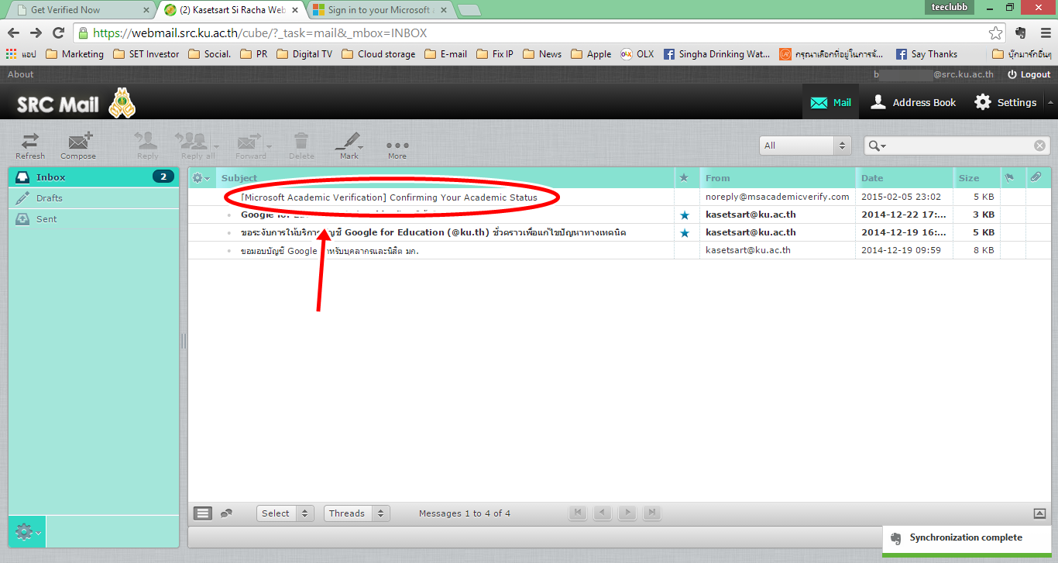Toggle star on 2014-12-22 email
This screenshot has width=1058, height=563.
click(684, 215)
